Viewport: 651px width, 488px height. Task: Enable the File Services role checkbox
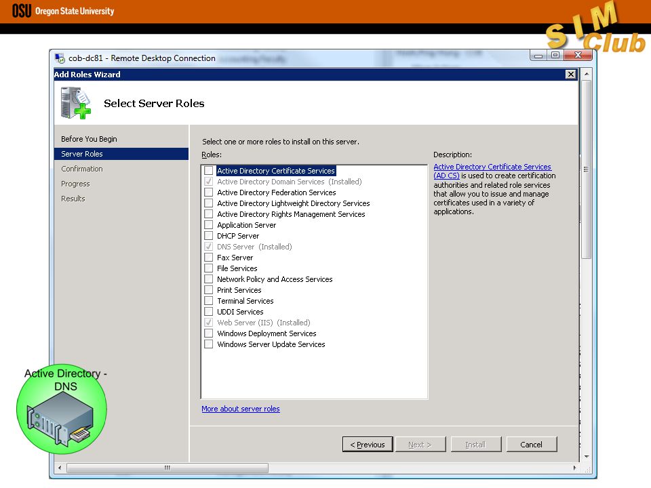tap(209, 268)
